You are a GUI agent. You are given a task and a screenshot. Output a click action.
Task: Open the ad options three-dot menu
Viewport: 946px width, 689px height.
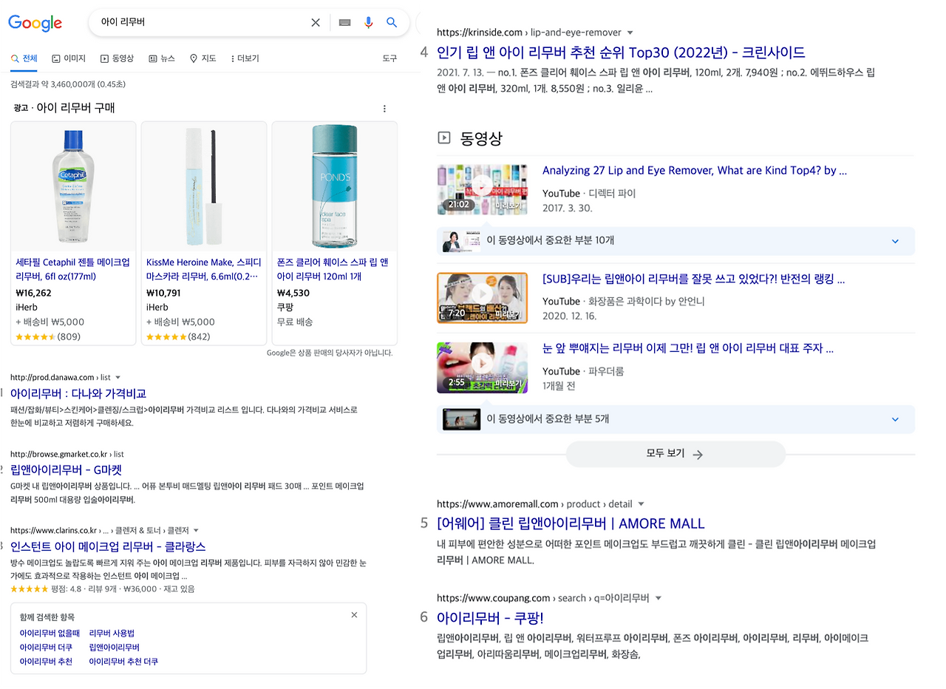[x=384, y=109]
